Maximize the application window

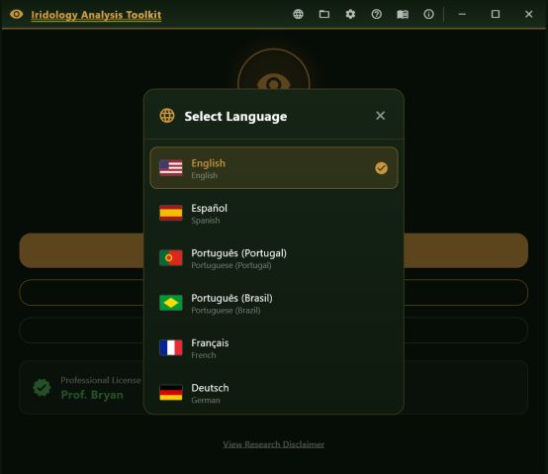click(x=496, y=14)
